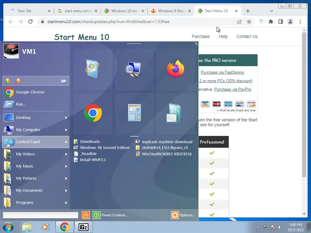This screenshot has height=233, width=311.
Task: Expand the My Documents submenu arrow
Action: pyautogui.click(x=66, y=191)
